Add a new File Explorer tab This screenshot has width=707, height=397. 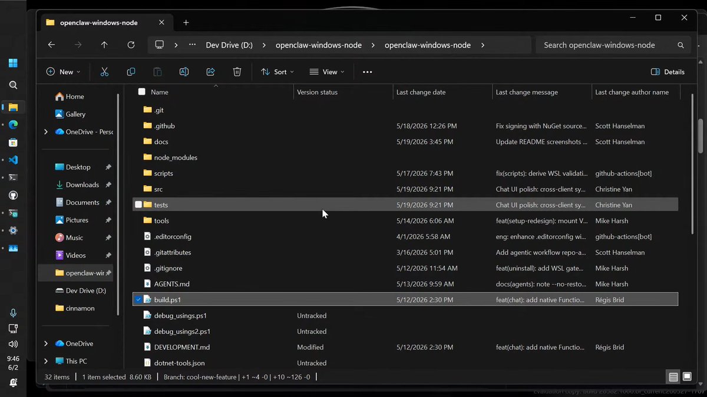coord(186,22)
